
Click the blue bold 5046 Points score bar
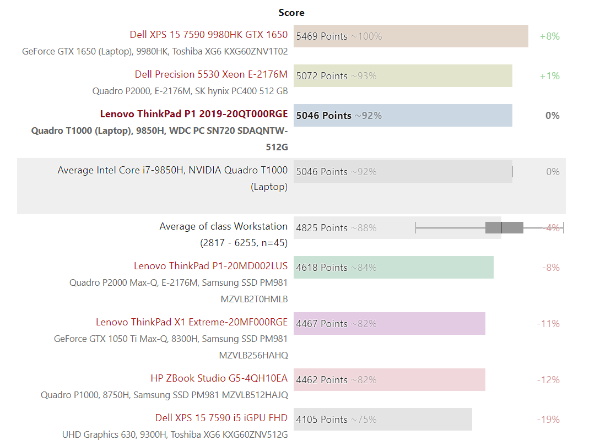click(x=403, y=116)
